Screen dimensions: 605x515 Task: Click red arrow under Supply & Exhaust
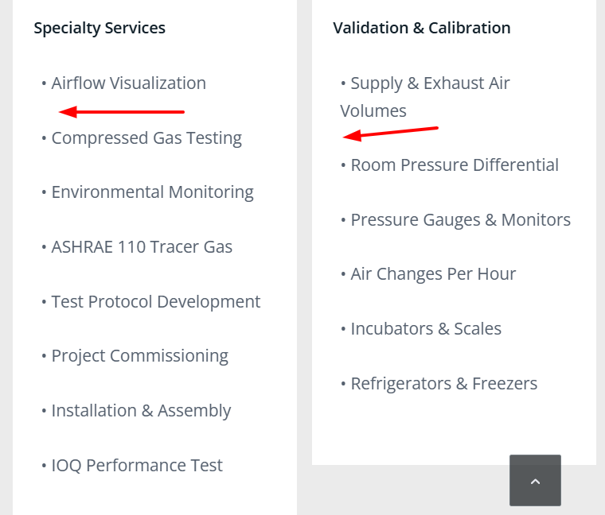(390, 132)
